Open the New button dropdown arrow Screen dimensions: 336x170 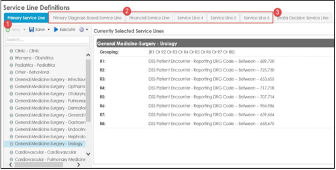pyautogui.click(x=24, y=30)
